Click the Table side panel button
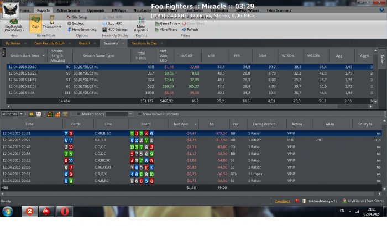387x226 pixels. [382, 59]
